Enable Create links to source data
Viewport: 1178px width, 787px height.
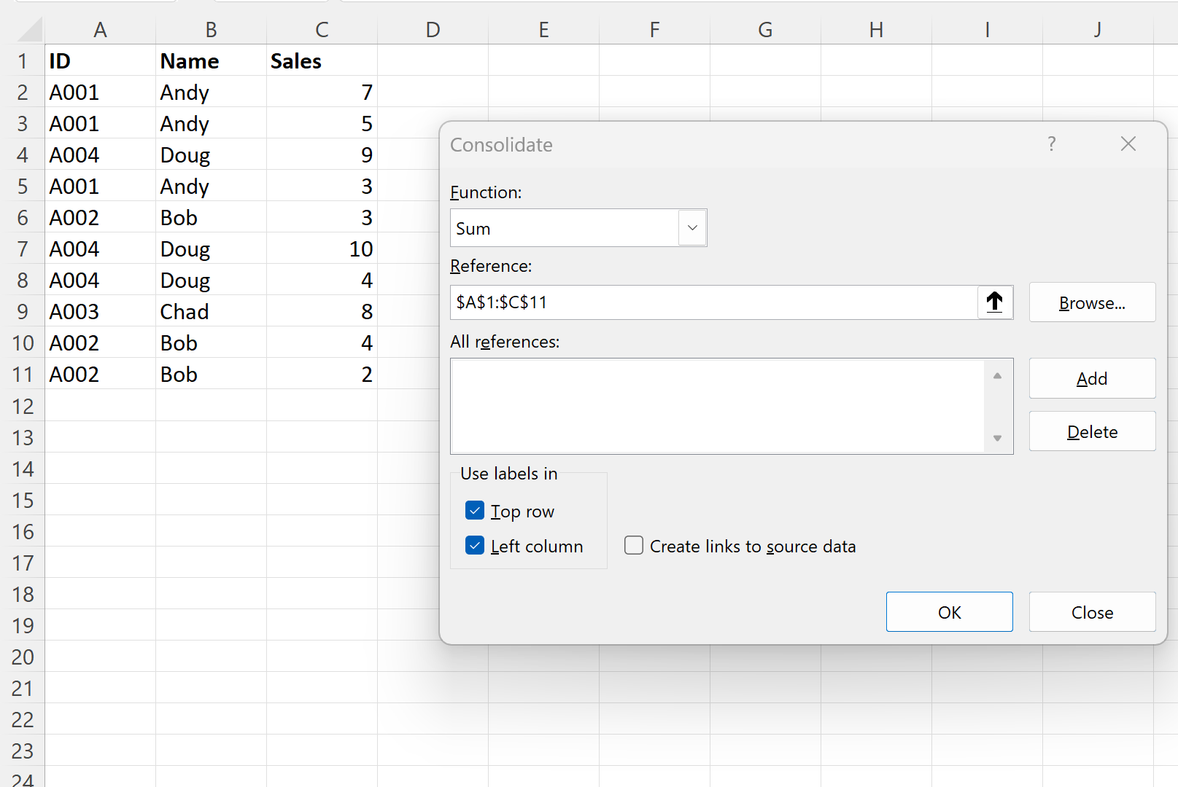[633, 545]
